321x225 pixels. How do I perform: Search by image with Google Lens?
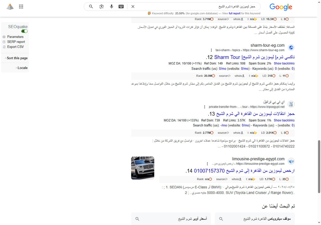tap(101, 6)
